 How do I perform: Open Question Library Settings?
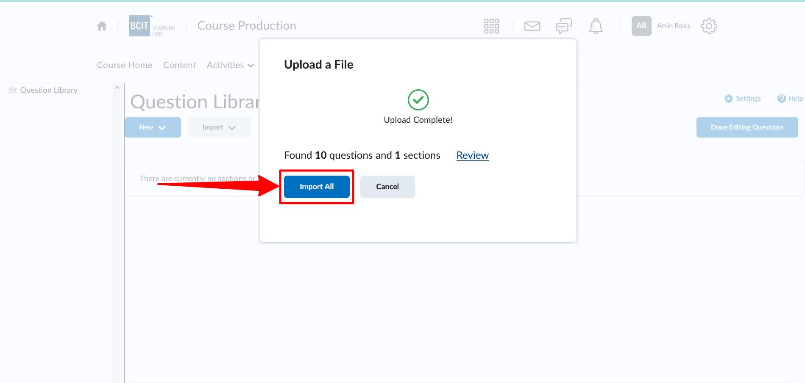[743, 99]
